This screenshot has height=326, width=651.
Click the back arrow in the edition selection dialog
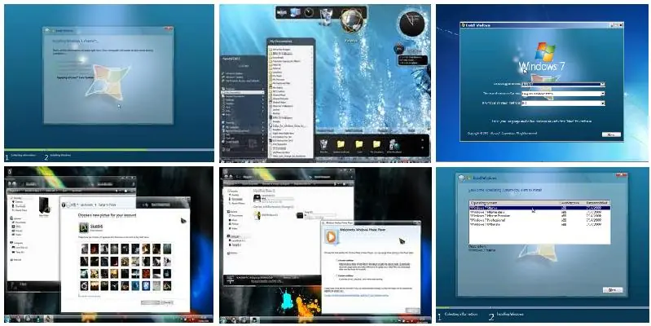[462, 178]
